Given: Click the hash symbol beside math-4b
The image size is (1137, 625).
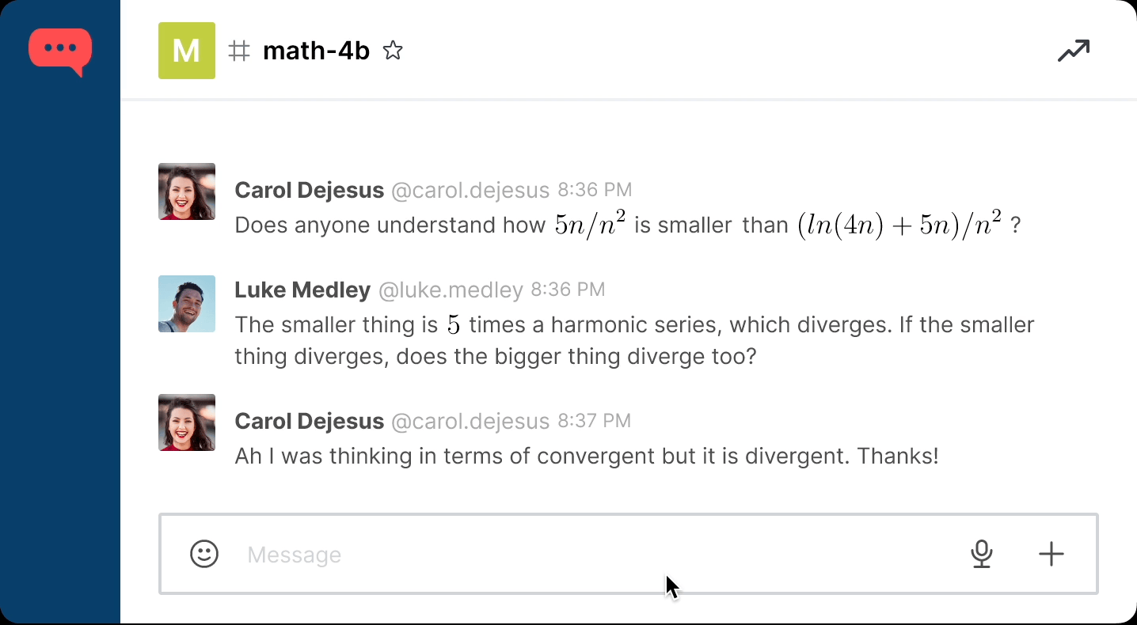Looking at the screenshot, I should tap(239, 51).
